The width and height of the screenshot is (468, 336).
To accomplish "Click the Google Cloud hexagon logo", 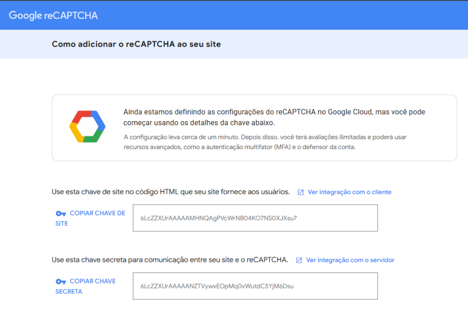I will click(x=87, y=127).
